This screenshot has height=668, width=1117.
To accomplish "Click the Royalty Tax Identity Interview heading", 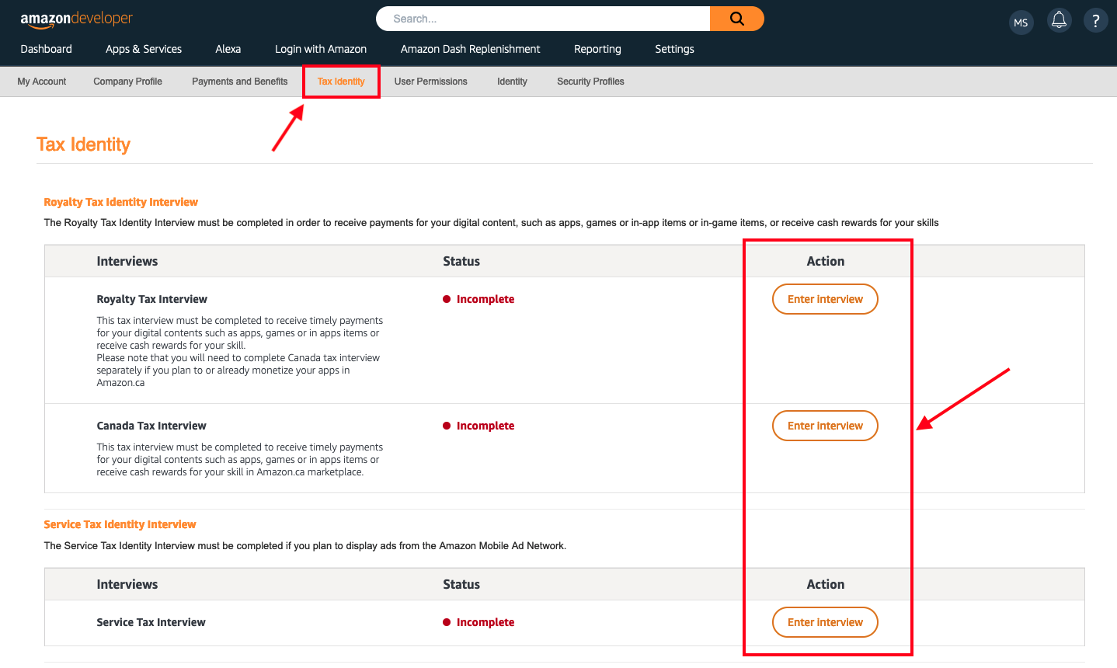I will (x=121, y=202).
